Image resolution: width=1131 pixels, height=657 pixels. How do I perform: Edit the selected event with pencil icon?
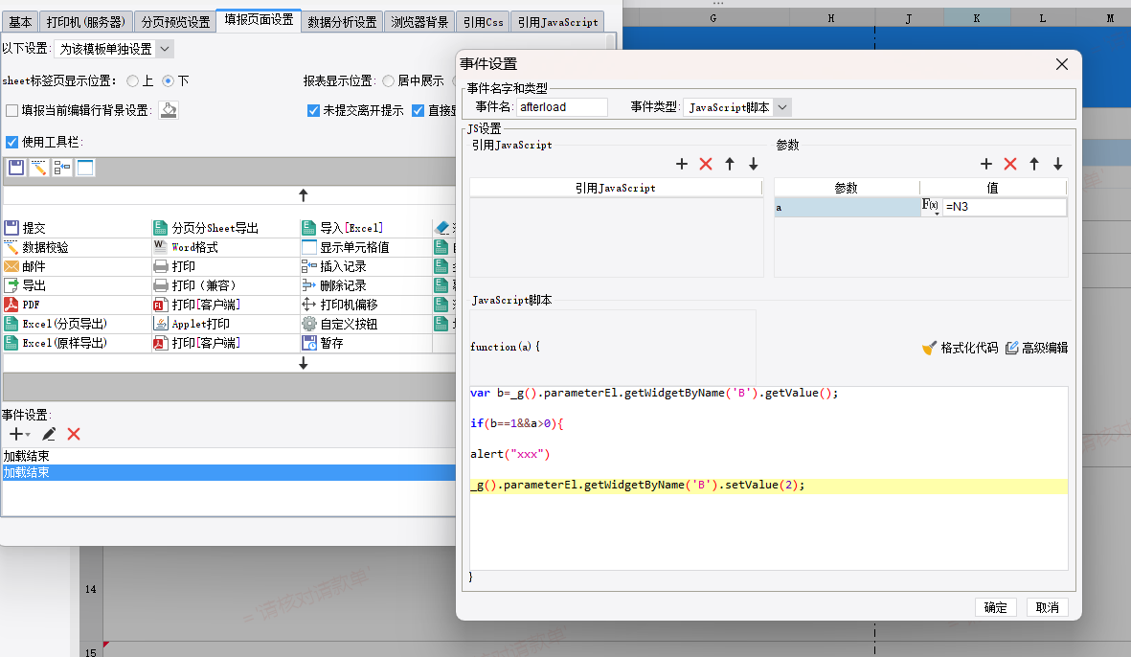[48, 434]
